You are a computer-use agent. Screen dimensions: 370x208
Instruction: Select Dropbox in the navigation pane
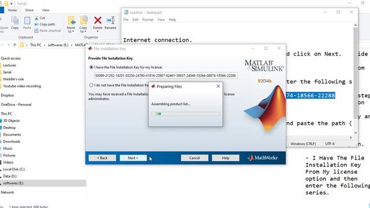[8, 95]
